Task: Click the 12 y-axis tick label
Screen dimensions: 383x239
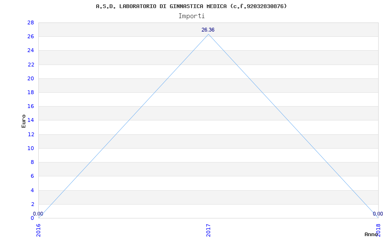Action: pos(31,134)
